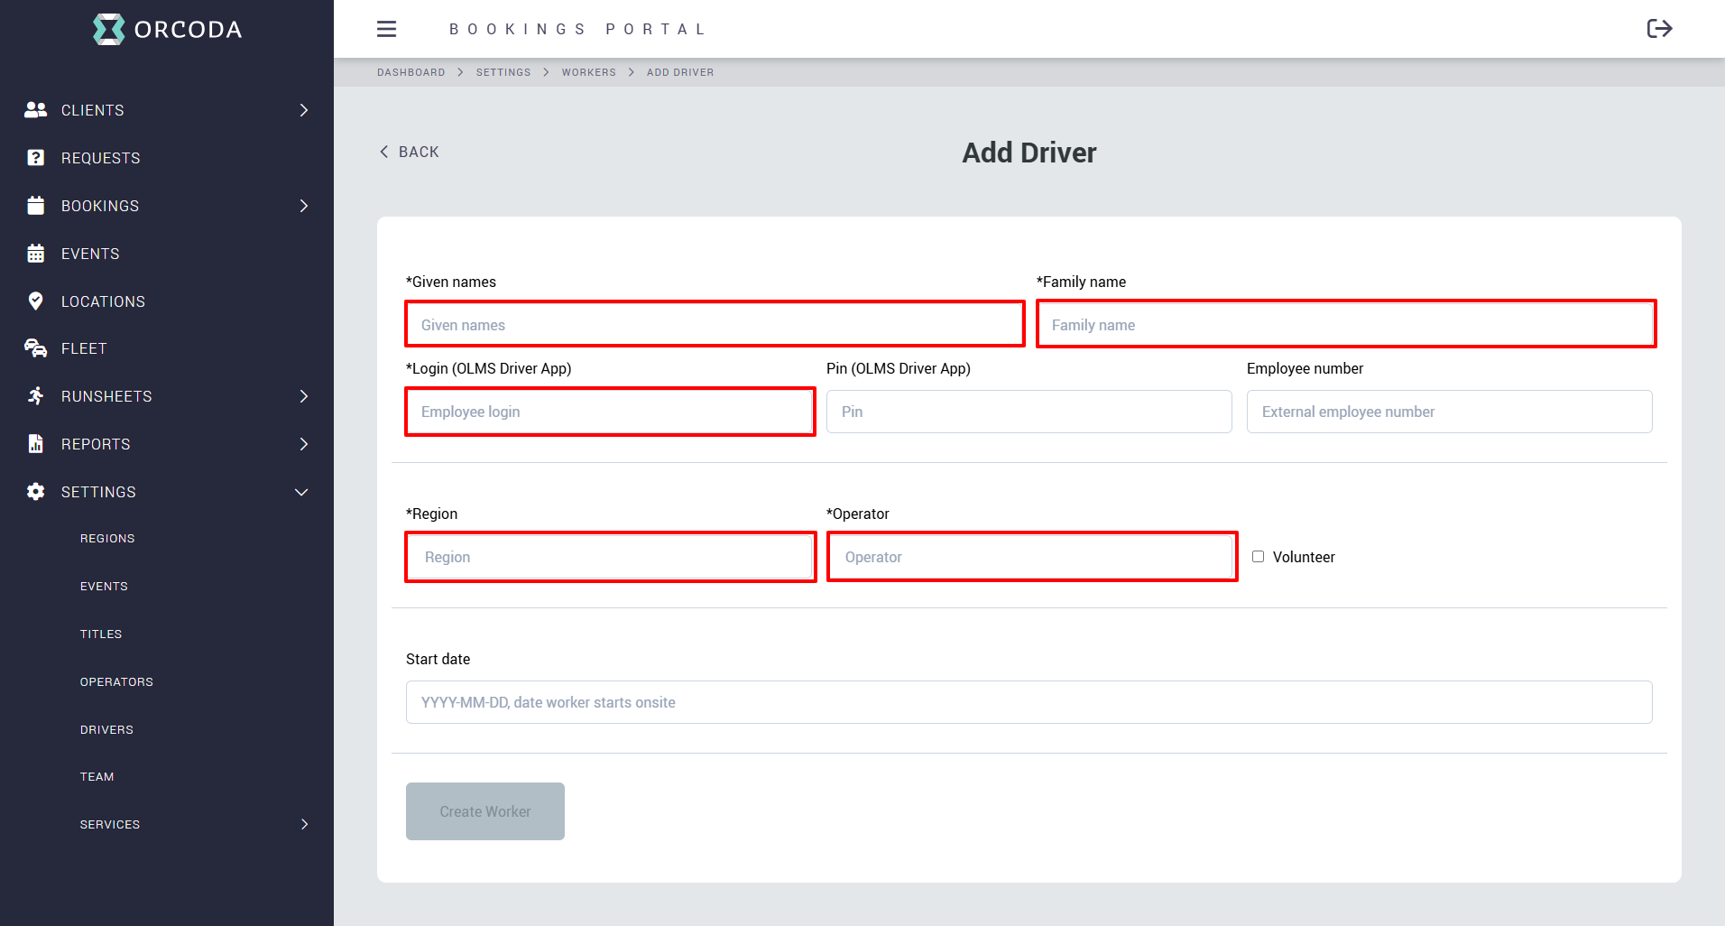Toggle the hamburger menu icon
The image size is (1725, 926).
386,29
